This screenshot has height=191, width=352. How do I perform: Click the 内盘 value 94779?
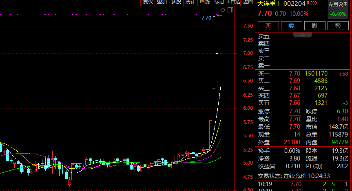340,142
